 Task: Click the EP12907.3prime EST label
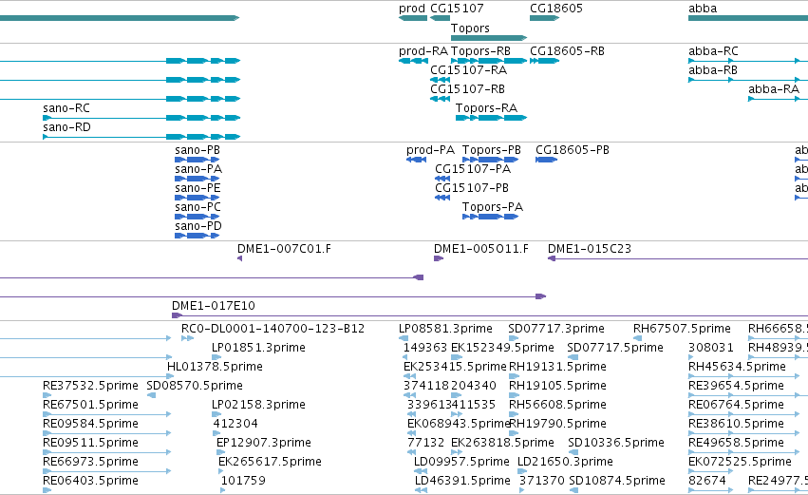(263, 444)
